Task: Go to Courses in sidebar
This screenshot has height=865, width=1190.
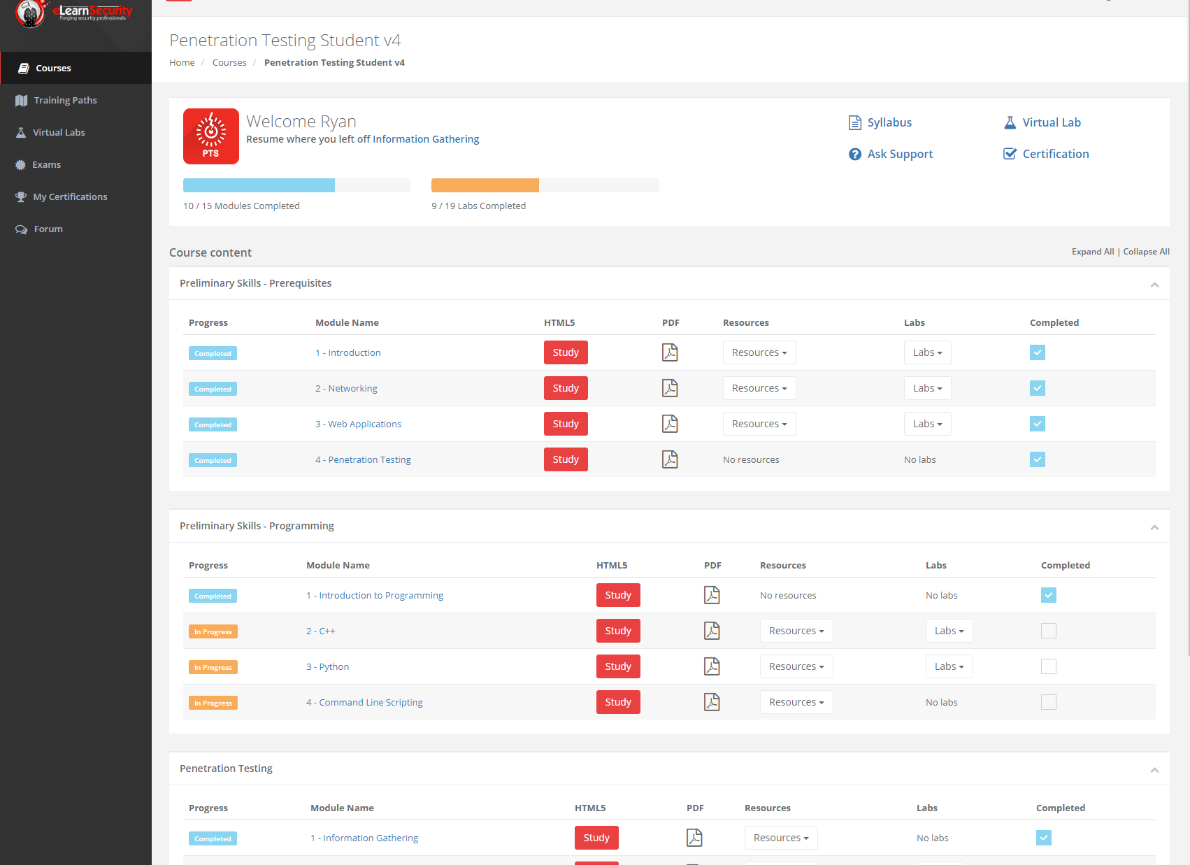Action: [x=76, y=68]
